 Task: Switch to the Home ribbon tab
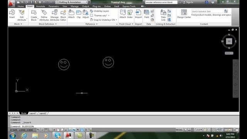(20, 6)
